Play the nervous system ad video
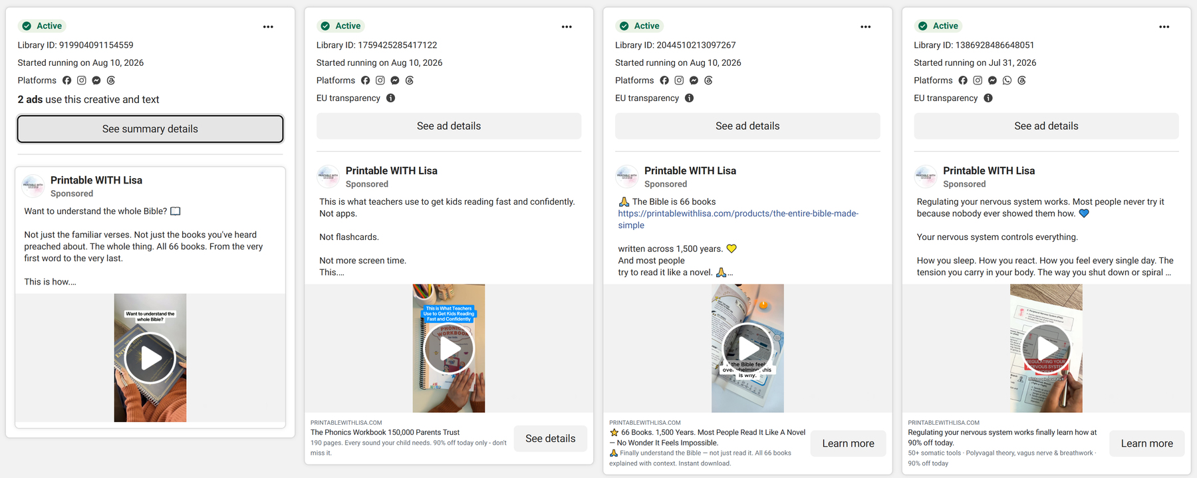The width and height of the screenshot is (1197, 478). tap(1046, 348)
